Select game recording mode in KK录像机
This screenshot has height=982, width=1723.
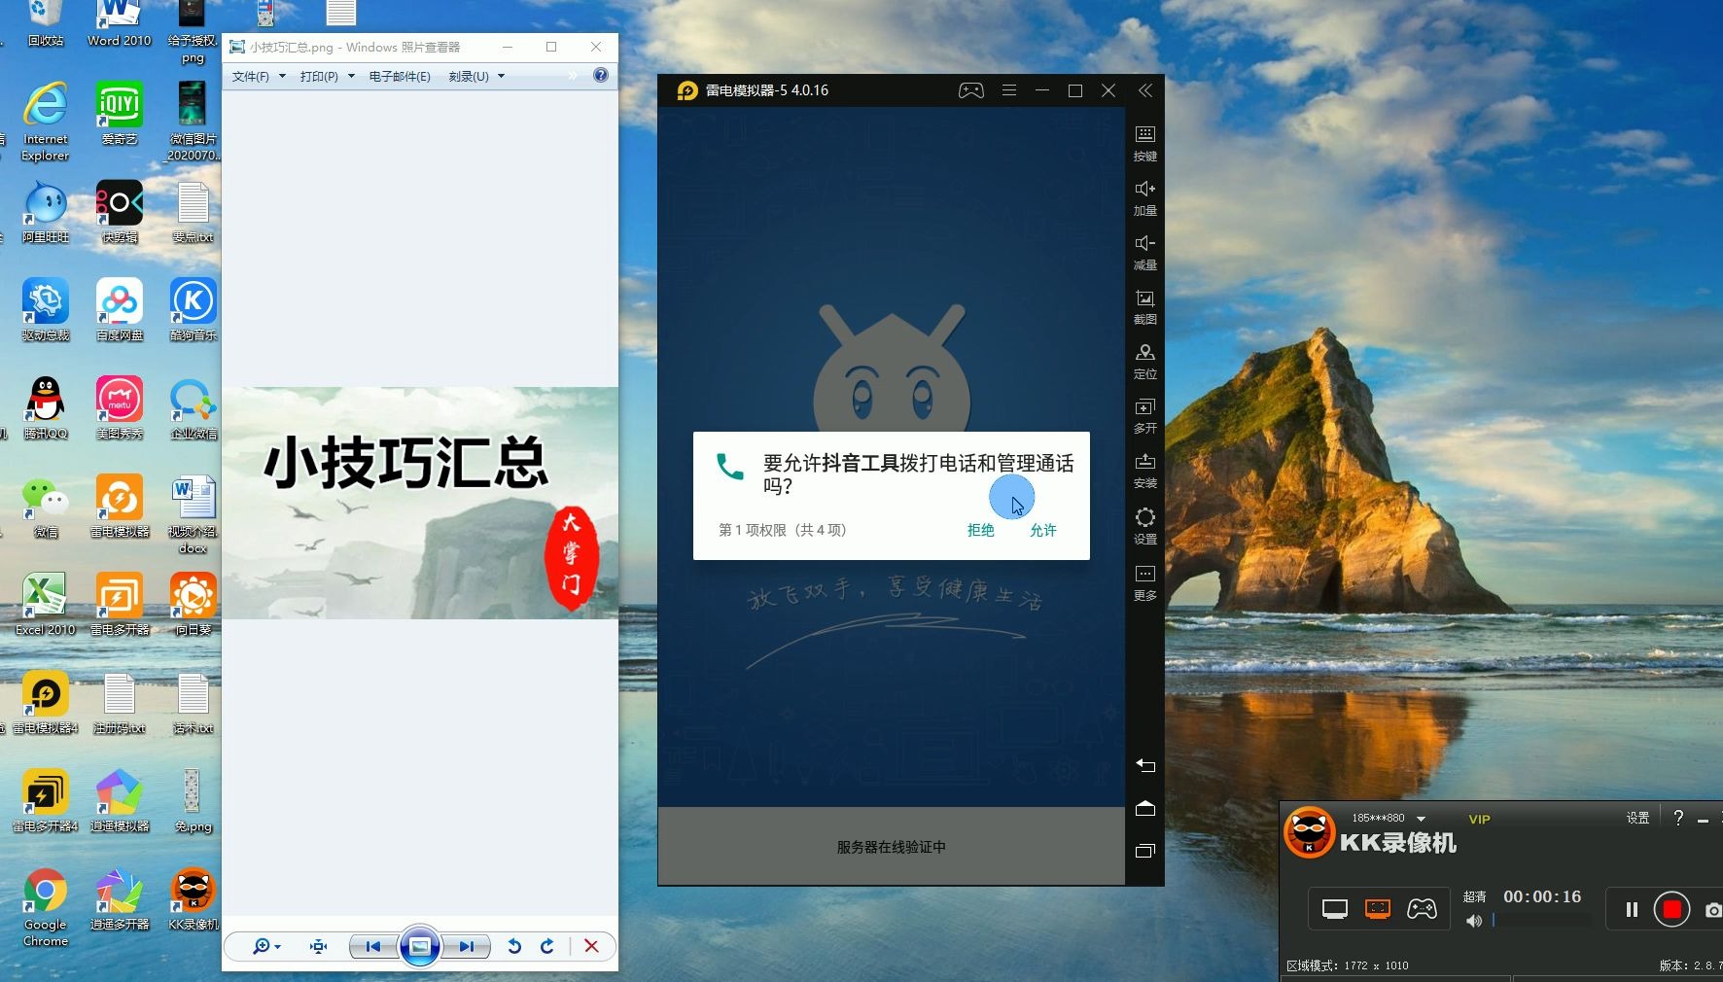(x=1422, y=909)
